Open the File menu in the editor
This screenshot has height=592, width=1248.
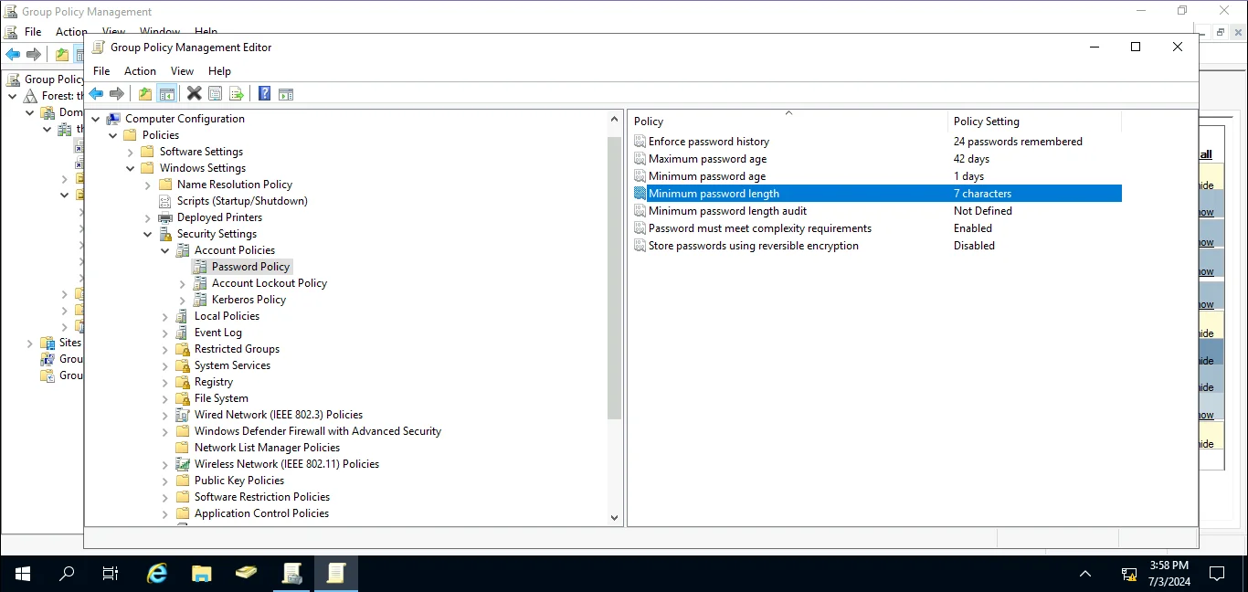point(101,71)
